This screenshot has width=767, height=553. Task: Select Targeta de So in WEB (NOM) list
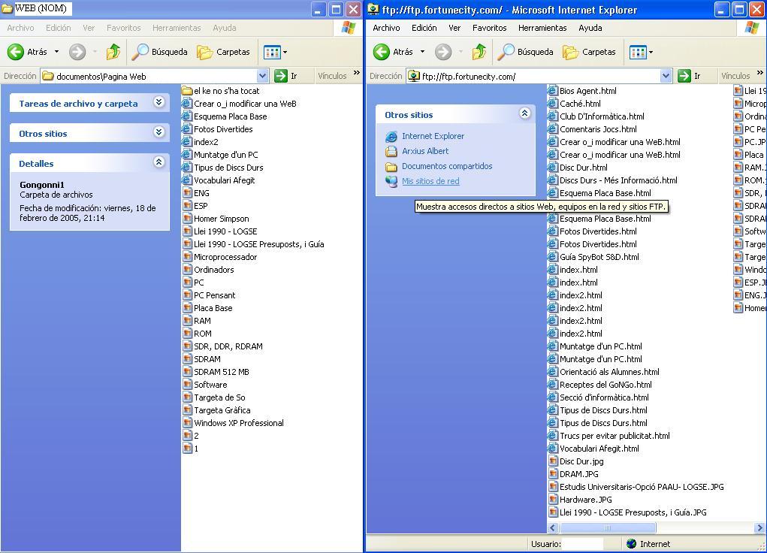(x=219, y=397)
